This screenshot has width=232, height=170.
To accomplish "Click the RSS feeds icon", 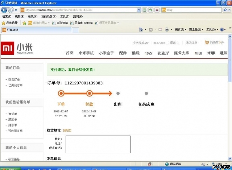I will click(x=151, y=30).
